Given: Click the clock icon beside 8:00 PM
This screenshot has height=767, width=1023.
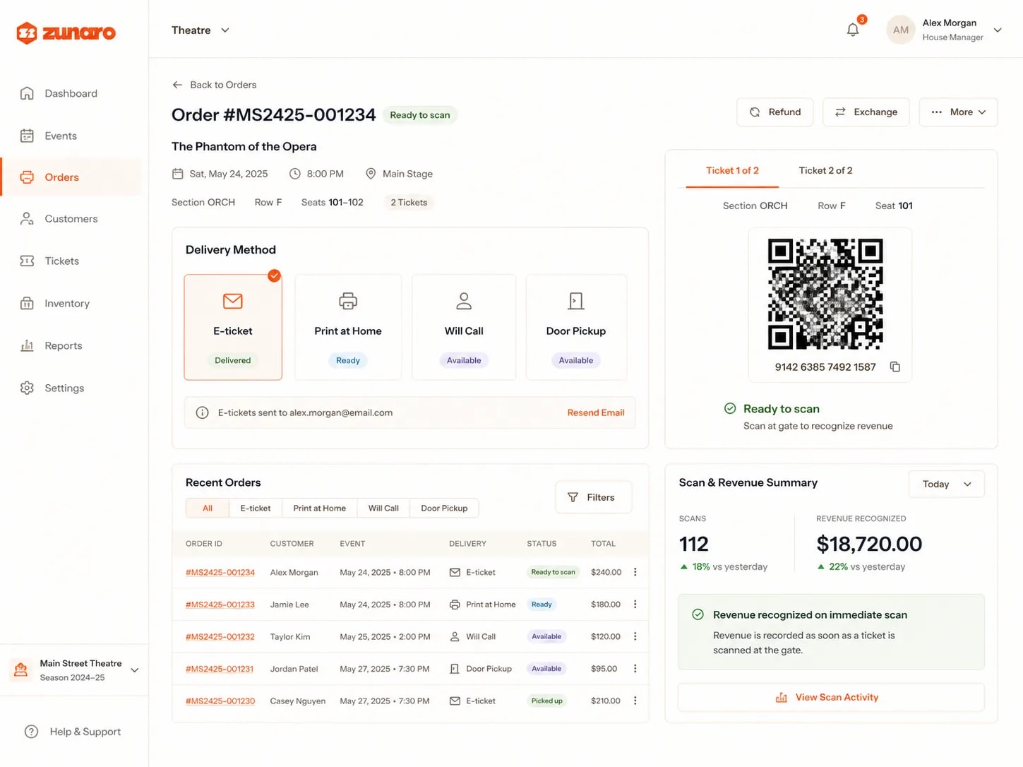Looking at the screenshot, I should coord(295,174).
